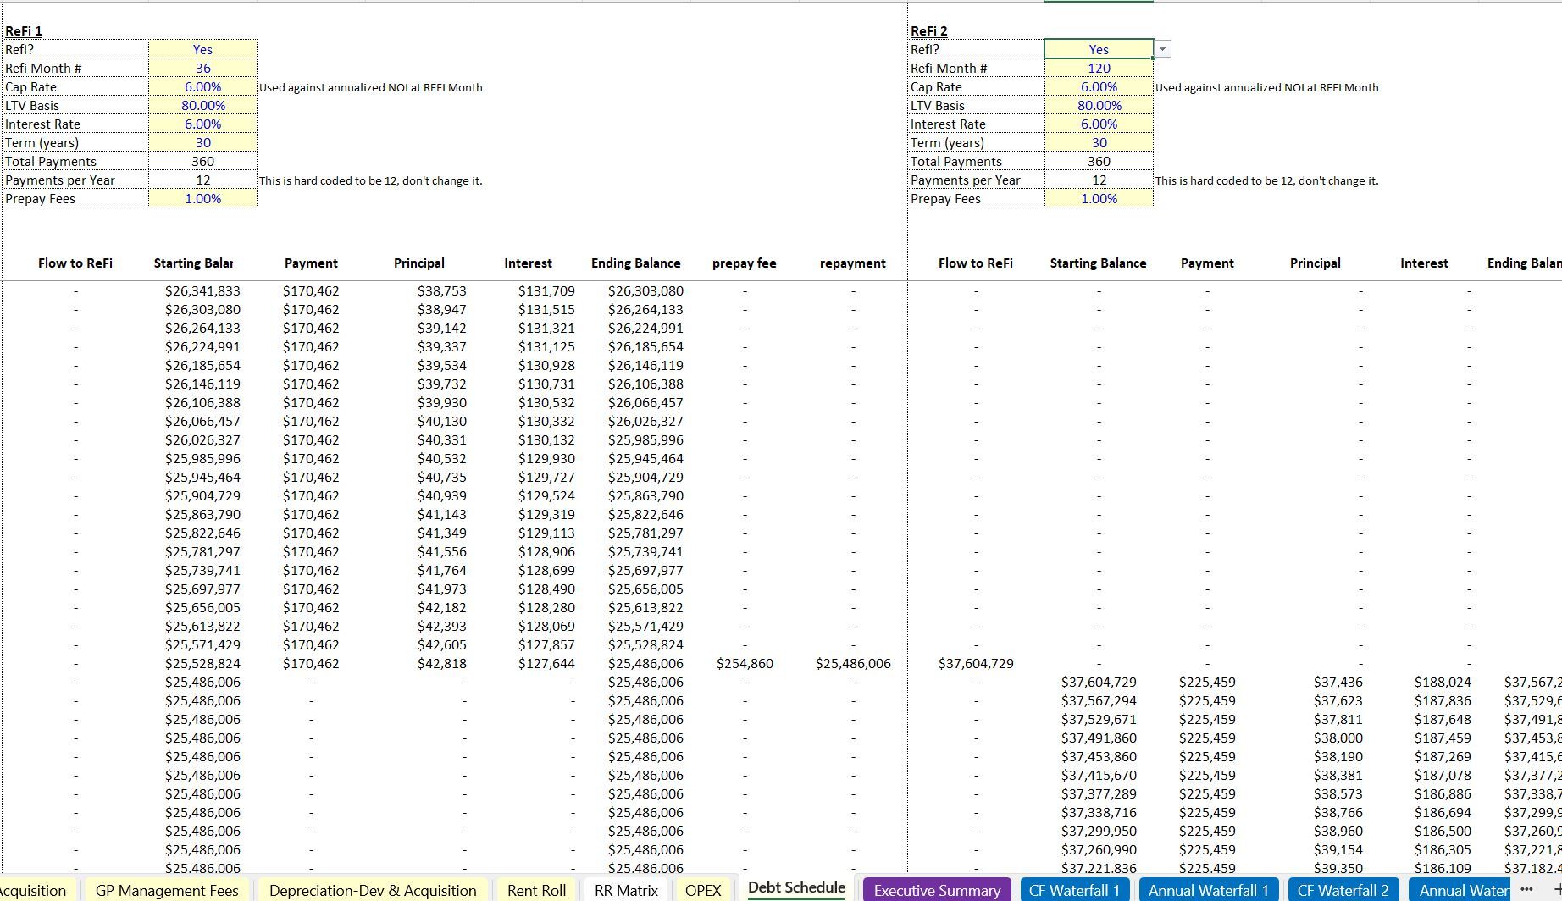Click the ReFi 2 Refi Month # value 120
Screen dimensions: 1562x901
(x=1099, y=68)
